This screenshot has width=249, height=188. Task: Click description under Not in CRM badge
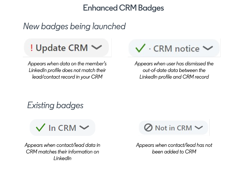click(x=174, y=148)
